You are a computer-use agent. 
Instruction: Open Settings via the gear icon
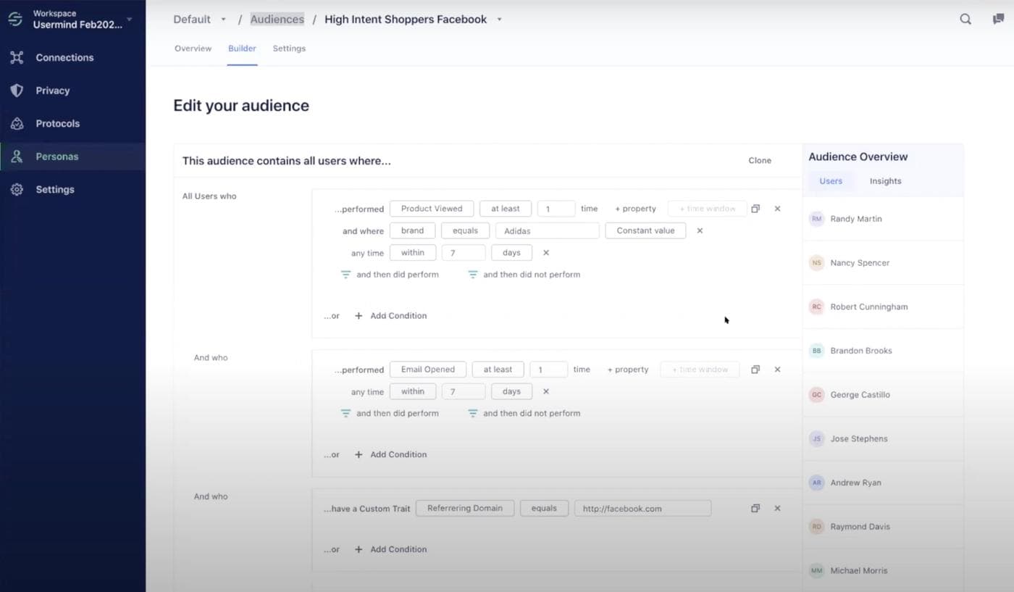18,189
